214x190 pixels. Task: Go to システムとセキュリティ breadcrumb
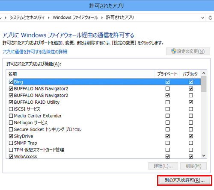tap(27, 18)
